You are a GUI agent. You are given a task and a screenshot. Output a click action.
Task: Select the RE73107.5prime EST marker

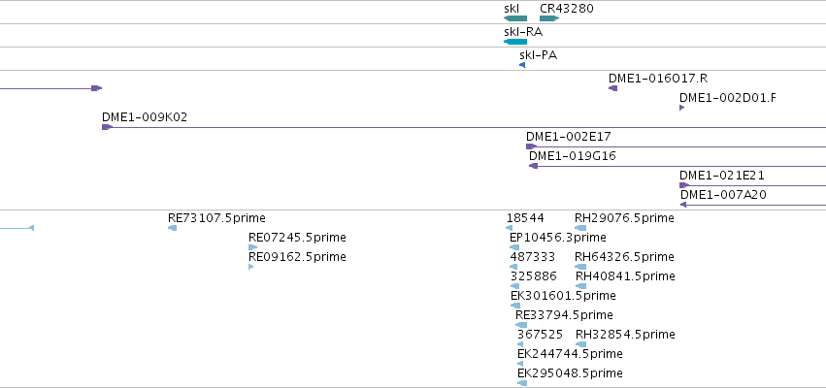pos(172,228)
